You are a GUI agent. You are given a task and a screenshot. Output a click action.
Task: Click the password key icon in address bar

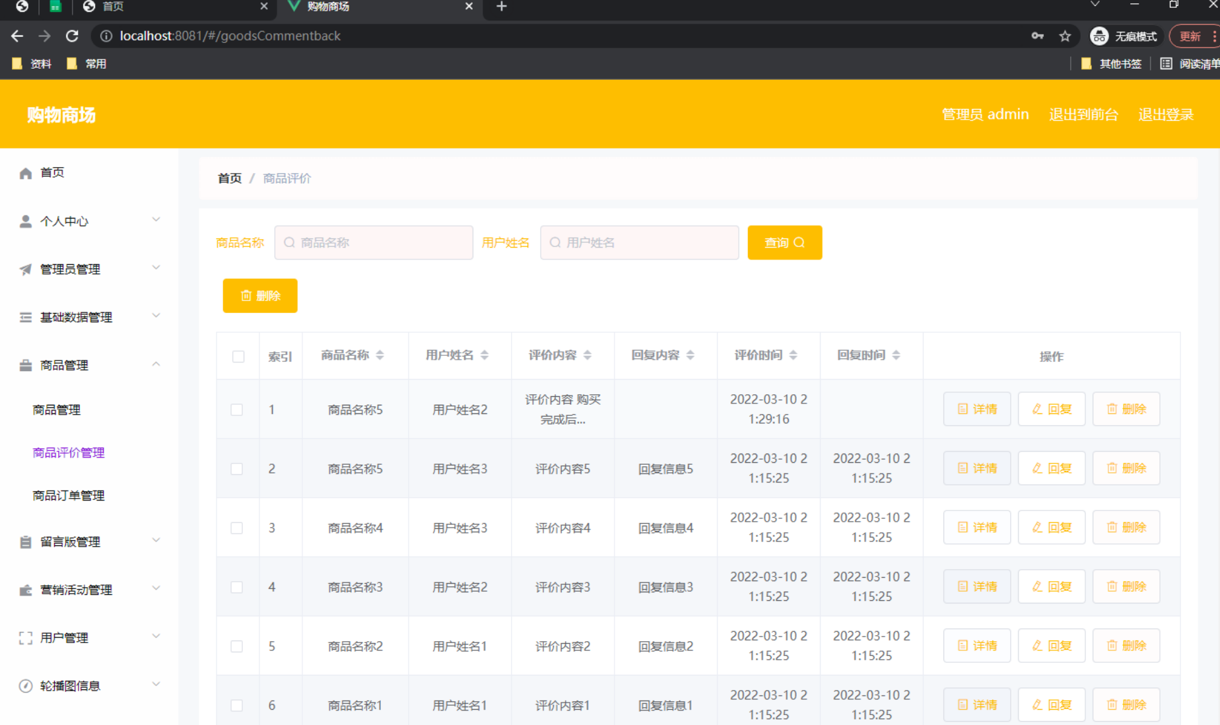click(1037, 36)
